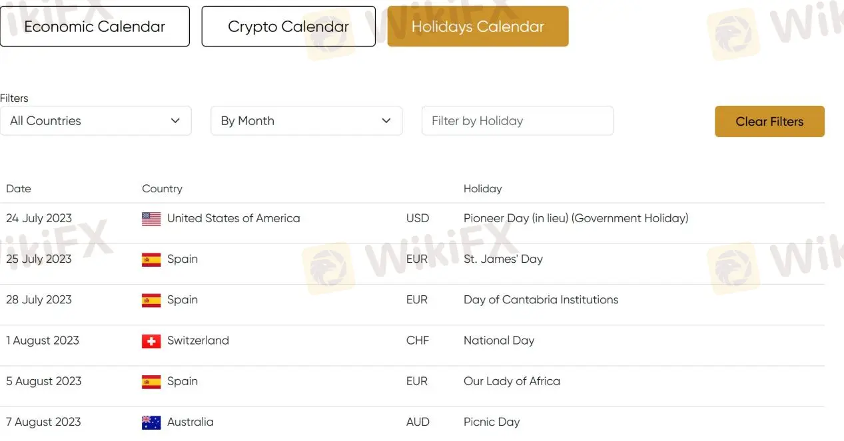Open the All Countries dropdown
The height and width of the screenshot is (441, 844).
click(97, 120)
